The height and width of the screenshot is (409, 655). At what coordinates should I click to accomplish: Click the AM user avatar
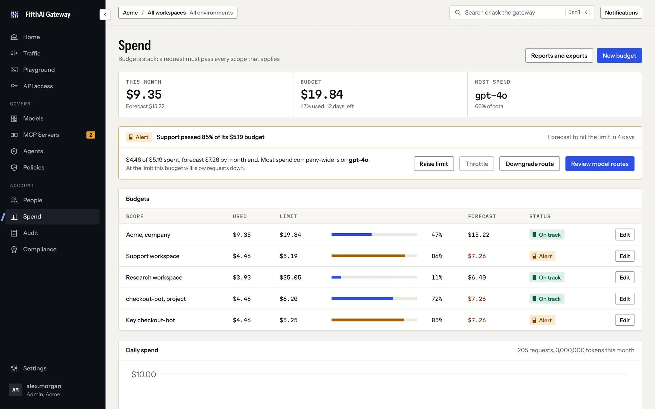(x=15, y=390)
